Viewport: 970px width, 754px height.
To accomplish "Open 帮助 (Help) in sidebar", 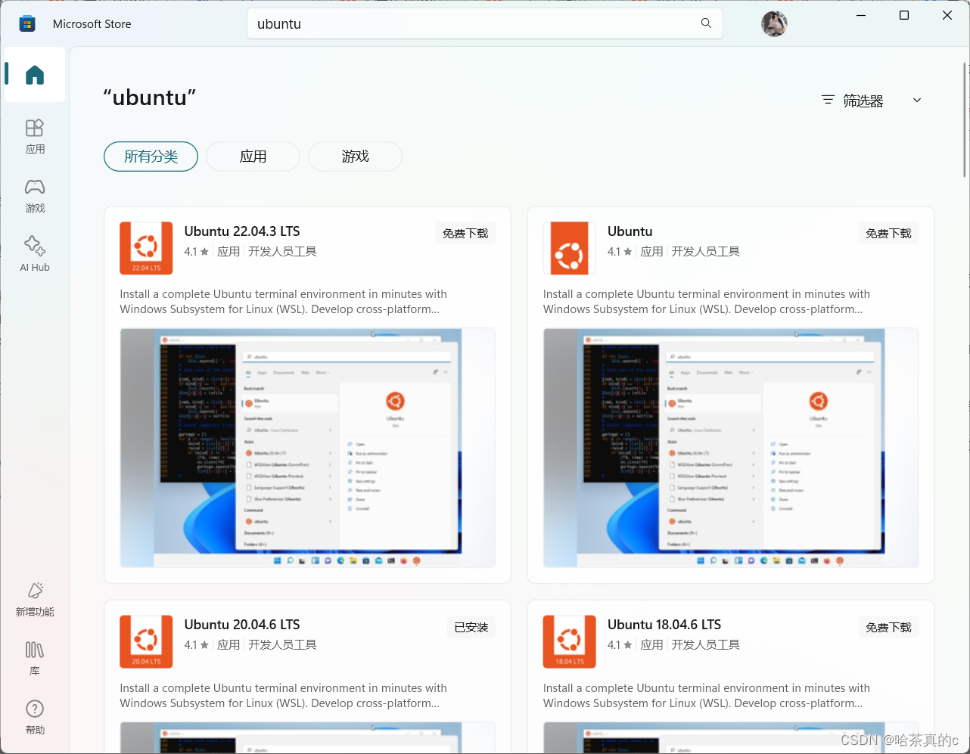I will (35, 717).
